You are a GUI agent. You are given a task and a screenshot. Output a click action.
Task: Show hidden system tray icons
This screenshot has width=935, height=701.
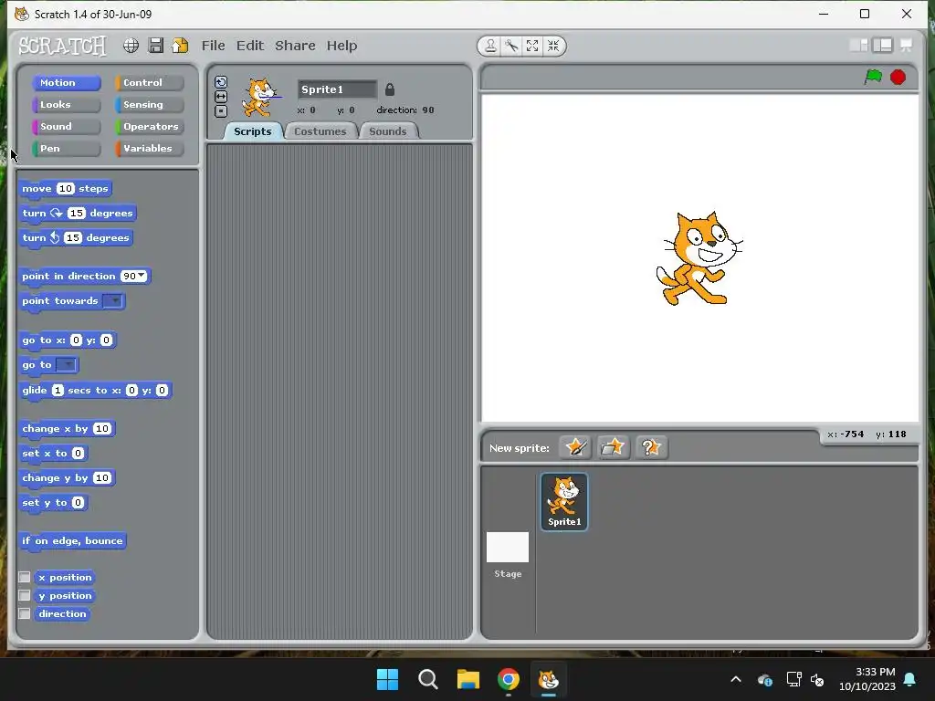736,679
